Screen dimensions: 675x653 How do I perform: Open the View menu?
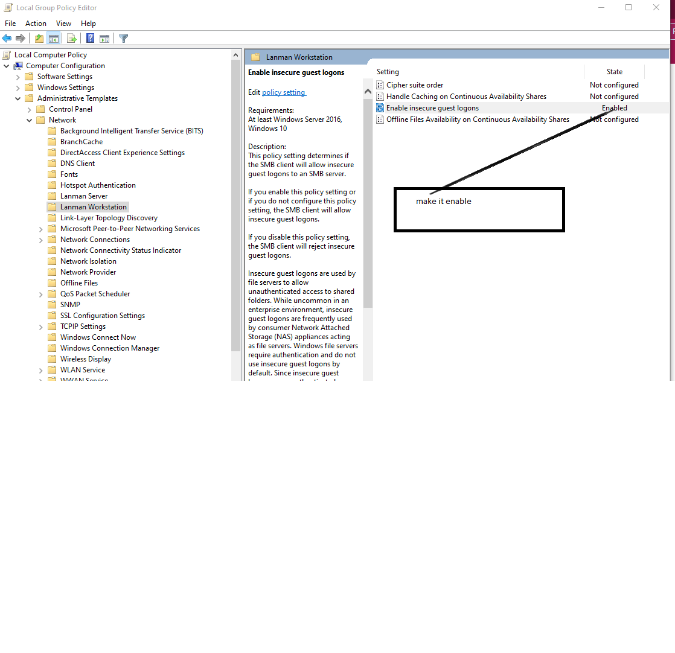63,23
